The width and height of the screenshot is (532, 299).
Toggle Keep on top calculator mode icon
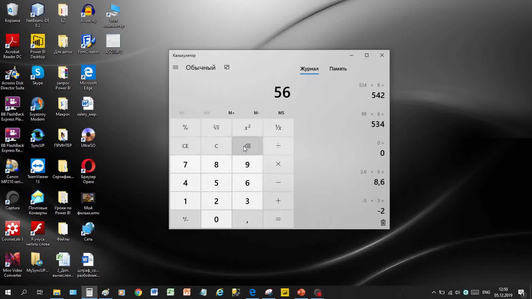[227, 67]
